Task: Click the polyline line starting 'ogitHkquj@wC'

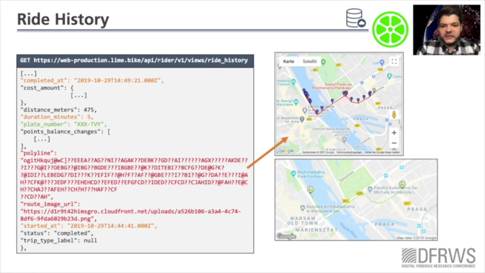Action: 134,160
